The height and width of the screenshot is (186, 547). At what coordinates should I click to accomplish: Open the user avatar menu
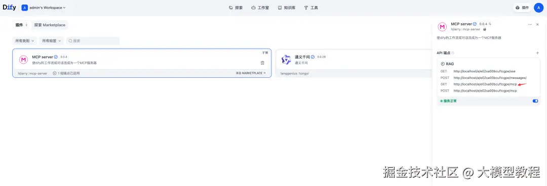[x=538, y=8]
